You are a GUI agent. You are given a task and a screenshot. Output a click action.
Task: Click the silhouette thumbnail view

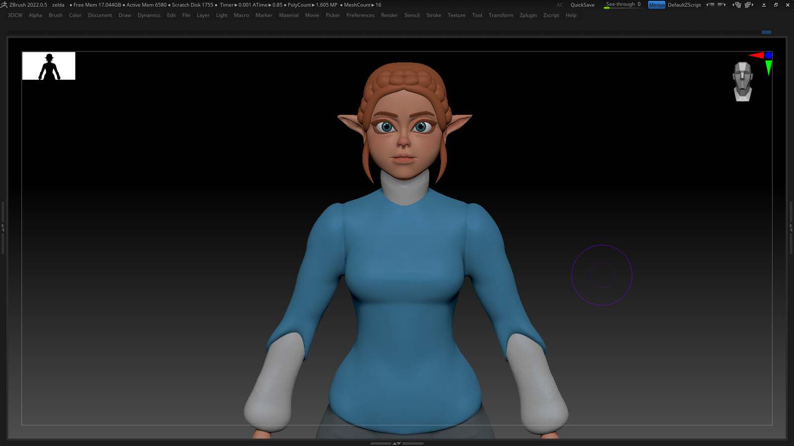(49, 66)
